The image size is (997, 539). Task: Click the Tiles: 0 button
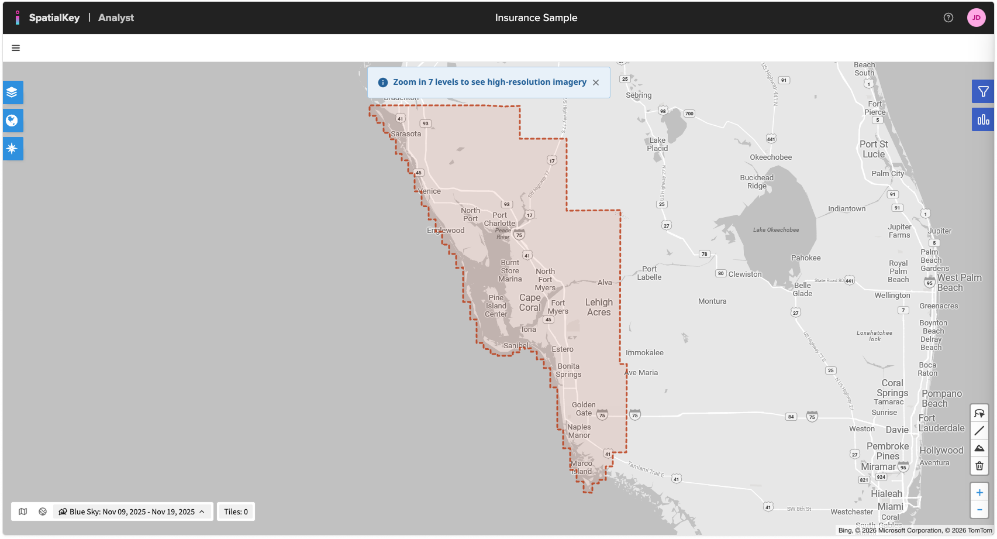(x=236, y=511)
